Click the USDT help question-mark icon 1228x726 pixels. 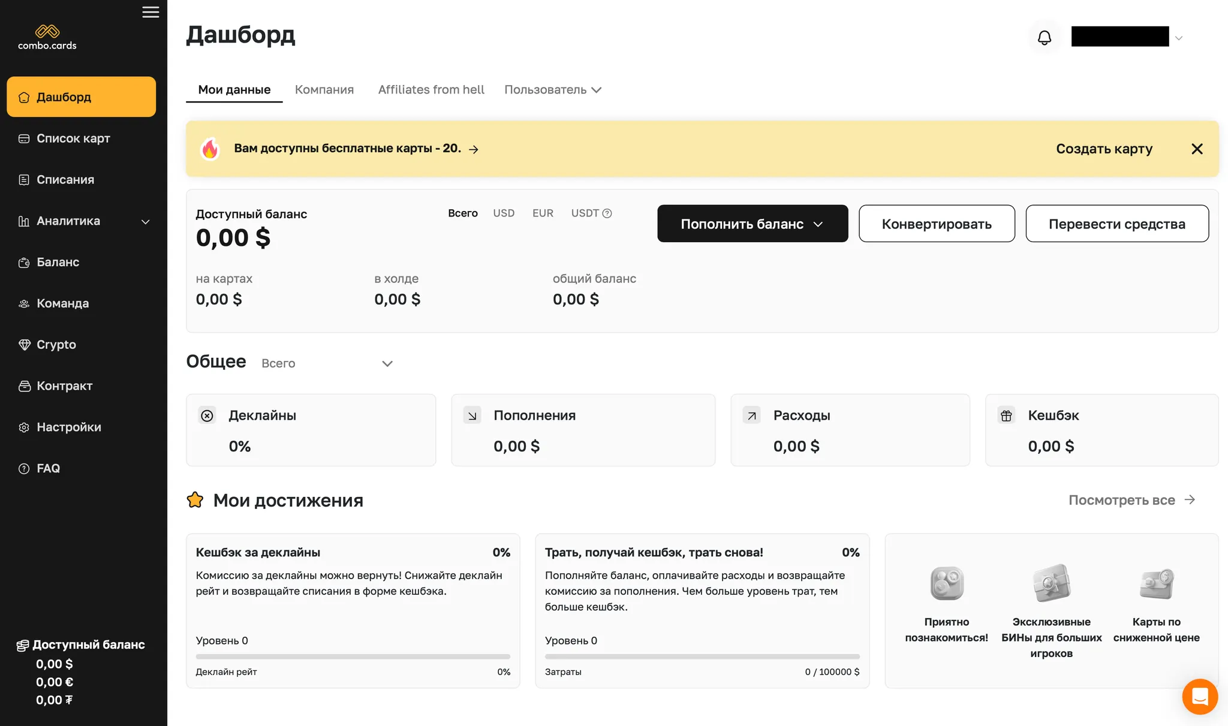click(x=607, y=213)
